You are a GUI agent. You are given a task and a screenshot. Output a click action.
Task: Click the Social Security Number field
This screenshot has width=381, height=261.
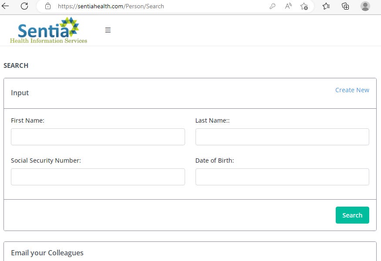click(98, 177)
